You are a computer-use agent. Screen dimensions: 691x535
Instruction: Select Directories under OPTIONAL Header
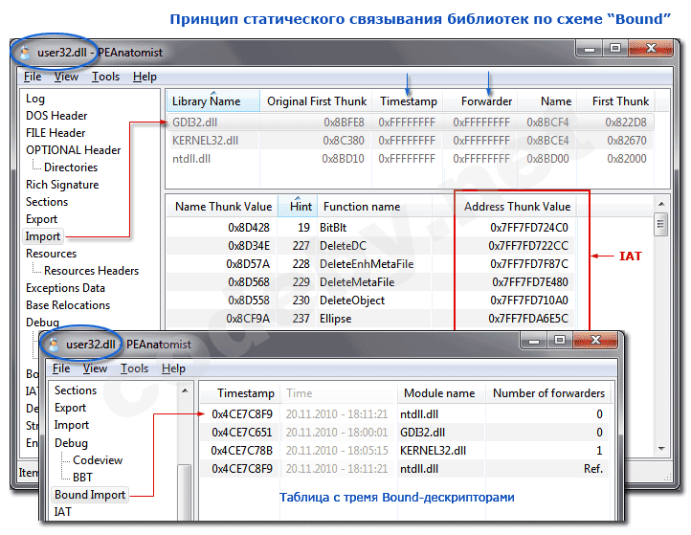coord(71,167)
